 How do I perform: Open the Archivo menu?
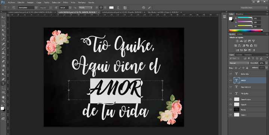point(11,2)
